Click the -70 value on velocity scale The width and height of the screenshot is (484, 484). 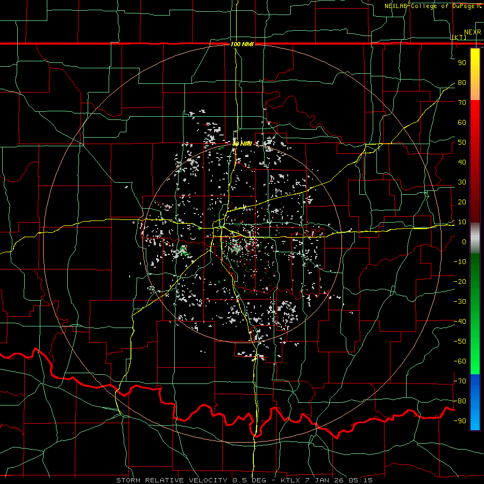pos(460,381)
